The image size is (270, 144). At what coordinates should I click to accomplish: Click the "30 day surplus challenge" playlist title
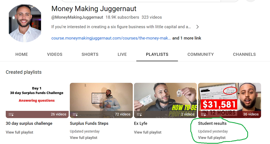[x=29, y=123]
